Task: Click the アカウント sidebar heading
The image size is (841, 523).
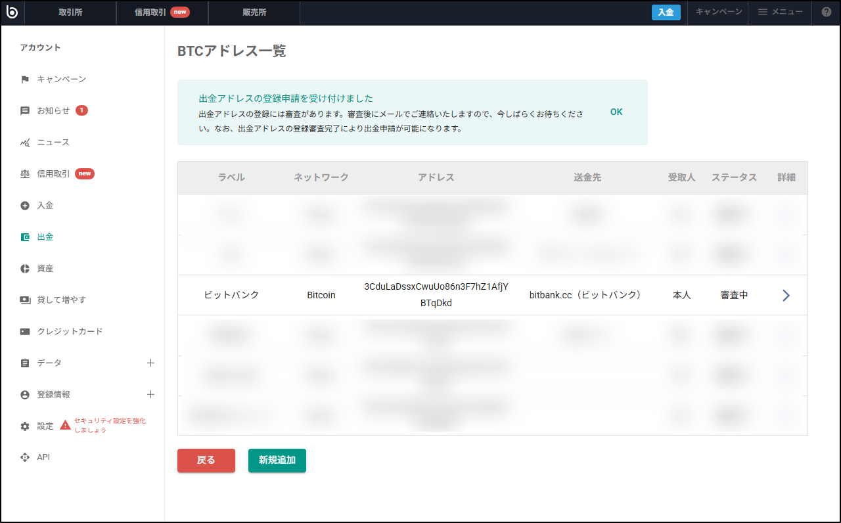Action: point(40,47)
